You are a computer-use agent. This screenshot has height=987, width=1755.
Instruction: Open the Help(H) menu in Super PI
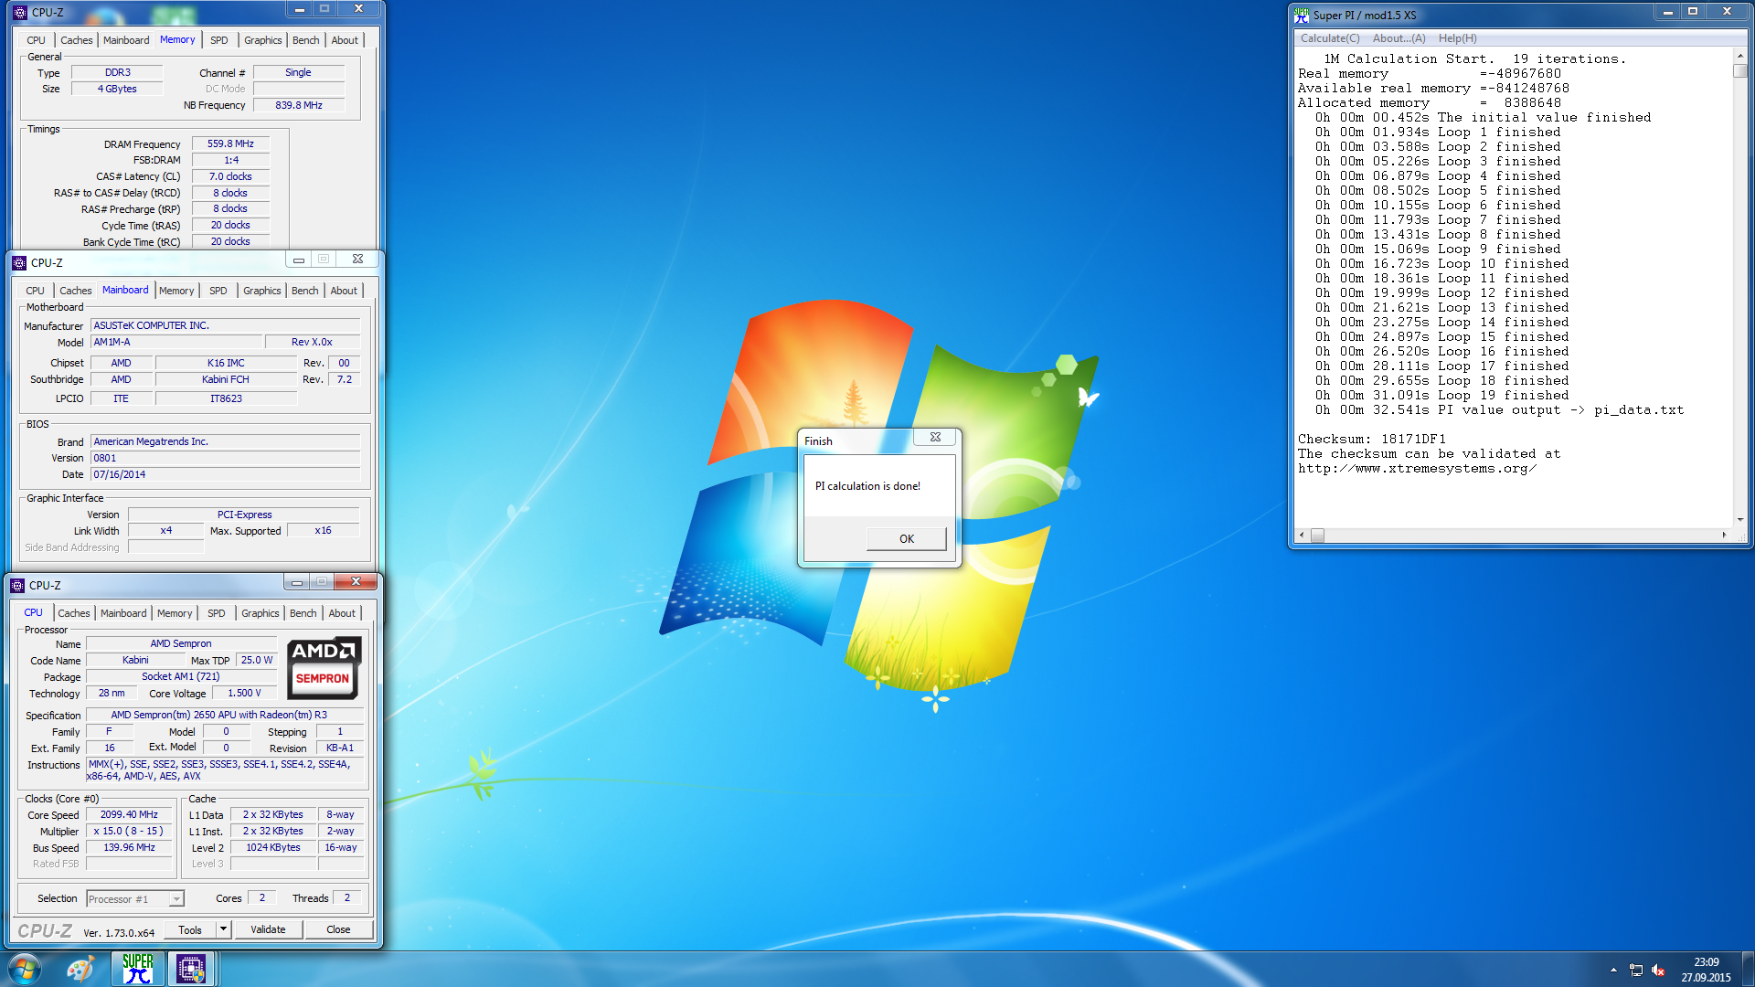[1457, 38]
